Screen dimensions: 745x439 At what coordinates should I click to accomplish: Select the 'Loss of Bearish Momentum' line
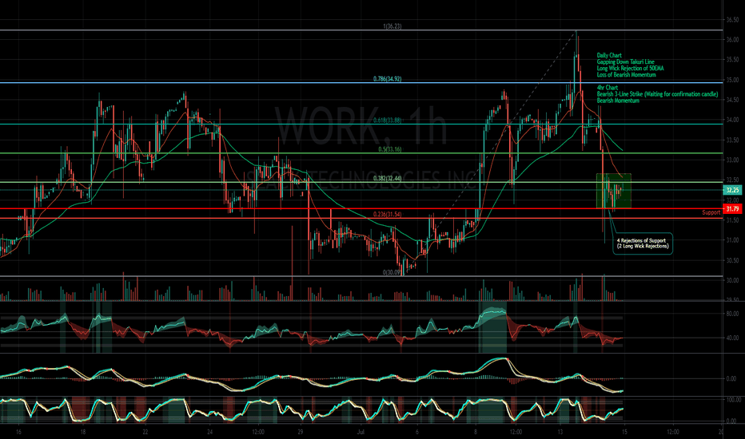click(626, 74)
